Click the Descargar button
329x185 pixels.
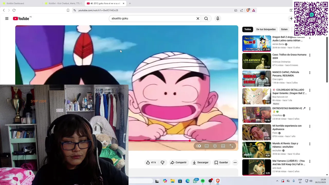pos(200,162)
